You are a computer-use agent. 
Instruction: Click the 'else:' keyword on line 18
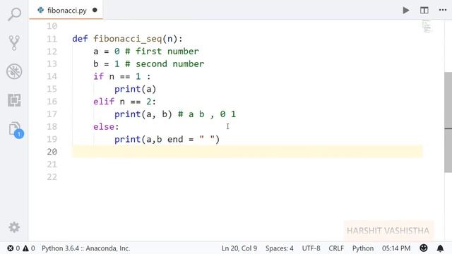click(106, 127)
